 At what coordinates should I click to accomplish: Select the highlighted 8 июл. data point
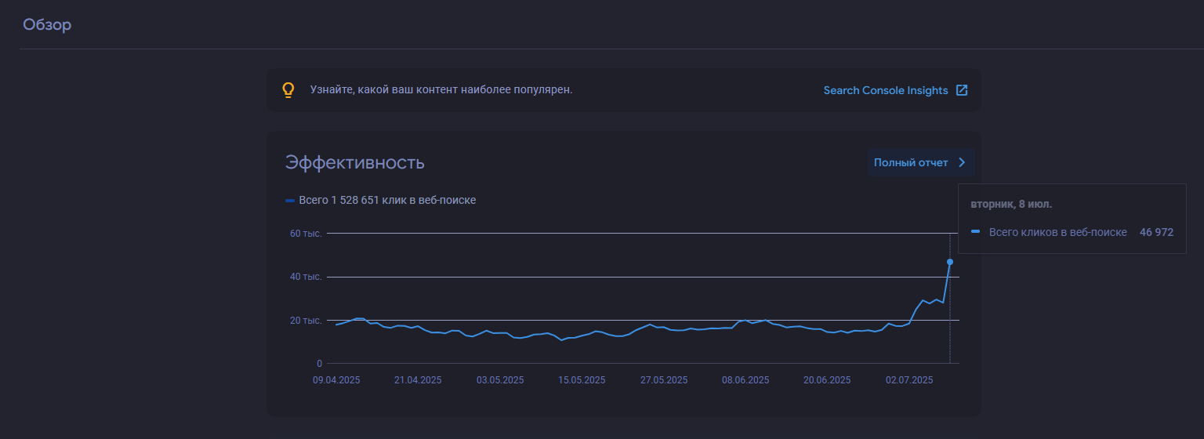coord(950,262)
